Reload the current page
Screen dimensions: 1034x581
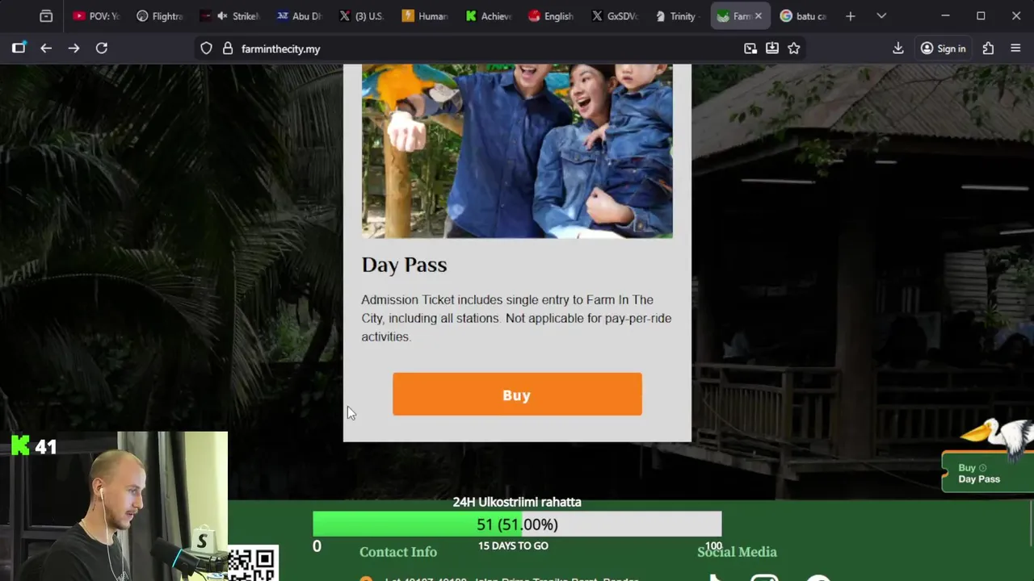(x=102, y=48)
